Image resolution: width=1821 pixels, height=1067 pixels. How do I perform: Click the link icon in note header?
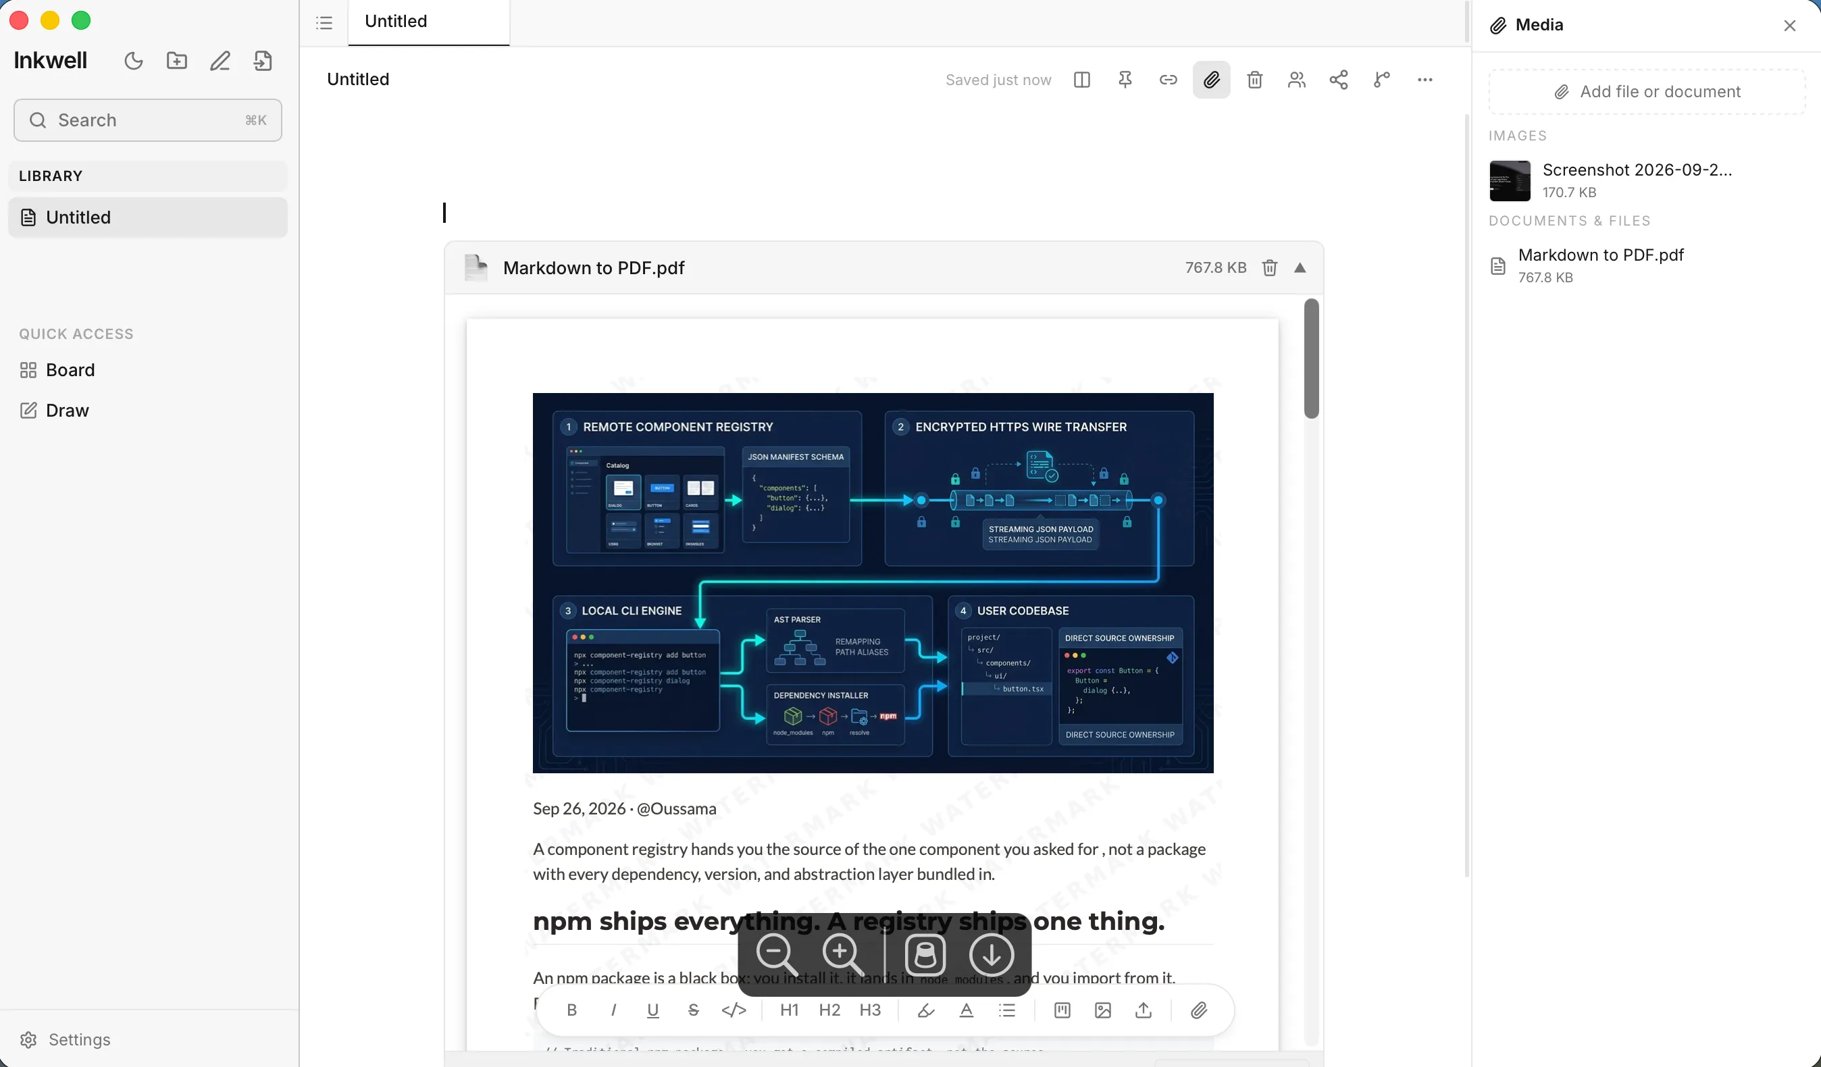click(1169, 80)
